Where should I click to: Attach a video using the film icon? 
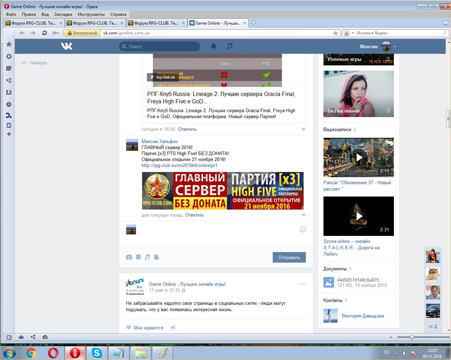tap(138, 257)
